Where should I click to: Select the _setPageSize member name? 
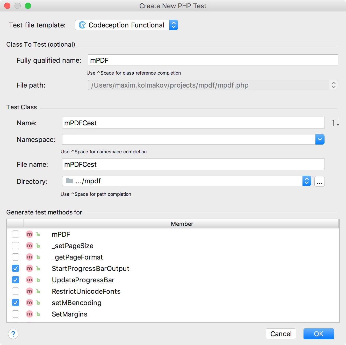(73, 246)
